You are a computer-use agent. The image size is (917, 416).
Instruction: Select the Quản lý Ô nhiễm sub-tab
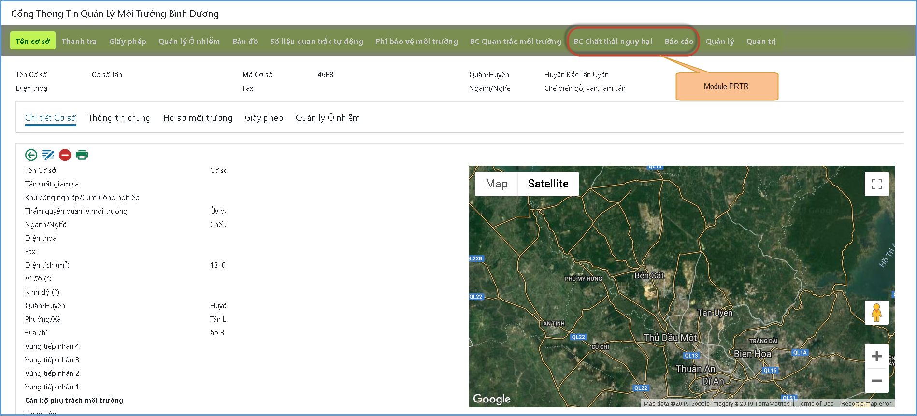coord(328,118)
